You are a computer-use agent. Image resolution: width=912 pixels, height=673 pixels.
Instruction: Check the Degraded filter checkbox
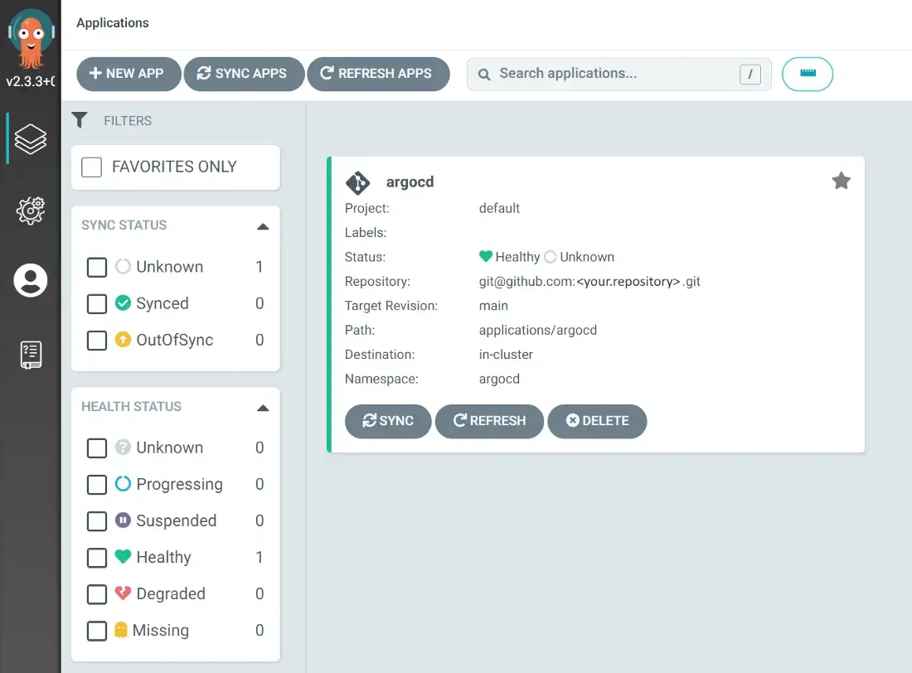[x=96, y=594]
